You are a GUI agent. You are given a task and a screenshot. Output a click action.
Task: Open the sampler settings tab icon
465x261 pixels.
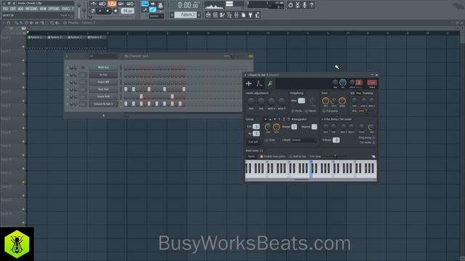tap(248, 84)
